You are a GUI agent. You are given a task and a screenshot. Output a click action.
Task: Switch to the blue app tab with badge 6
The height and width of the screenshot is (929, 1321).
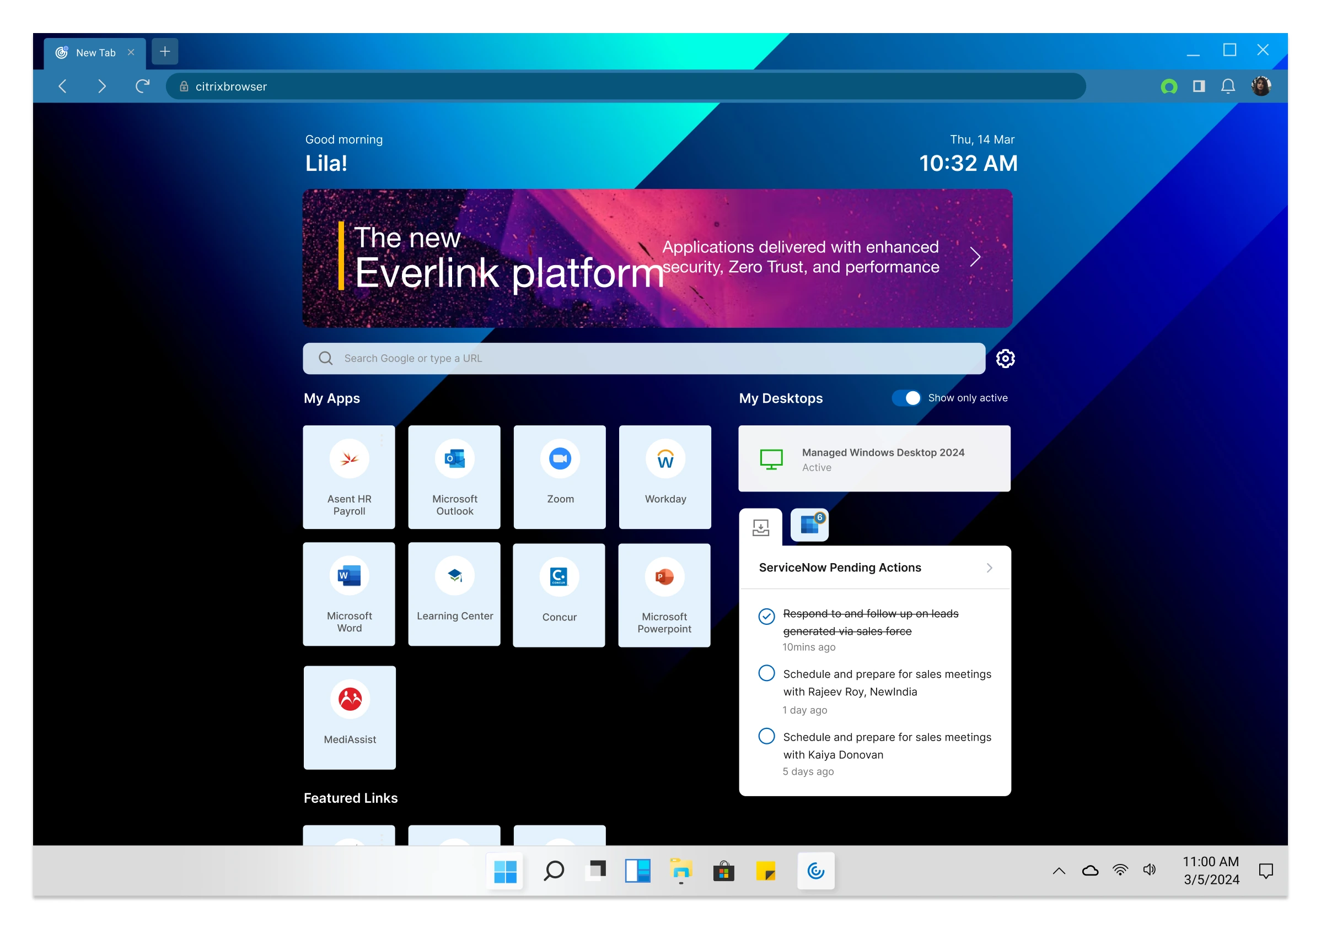pyautogui.click(x=809, y=525)
